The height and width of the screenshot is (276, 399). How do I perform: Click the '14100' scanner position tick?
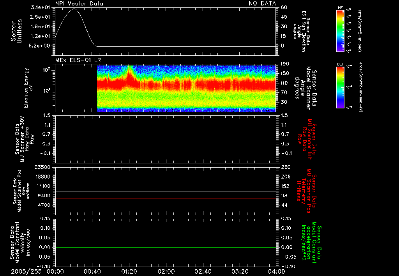tap(42, 186)
